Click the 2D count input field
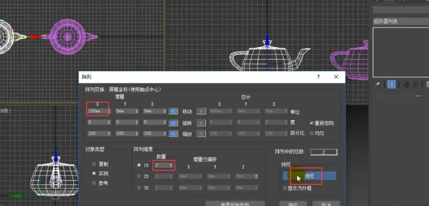This screenshot has height=206, width=429. point(162,176)
